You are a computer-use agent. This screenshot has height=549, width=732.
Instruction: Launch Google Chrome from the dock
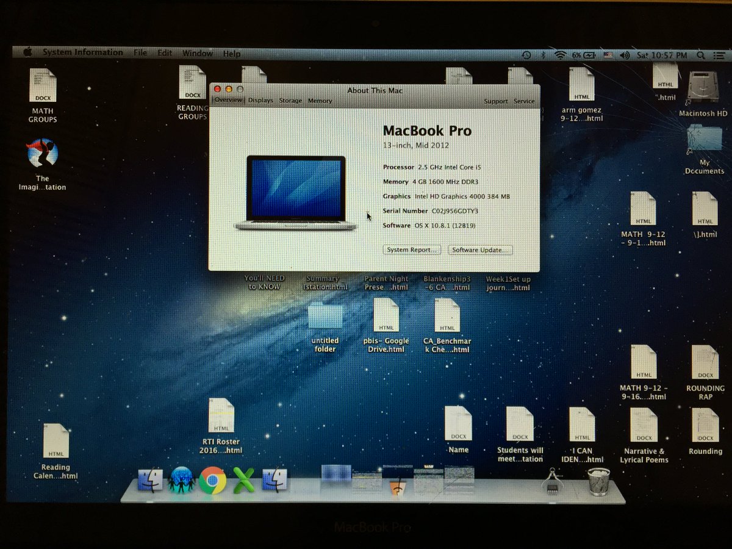[212, 481]
